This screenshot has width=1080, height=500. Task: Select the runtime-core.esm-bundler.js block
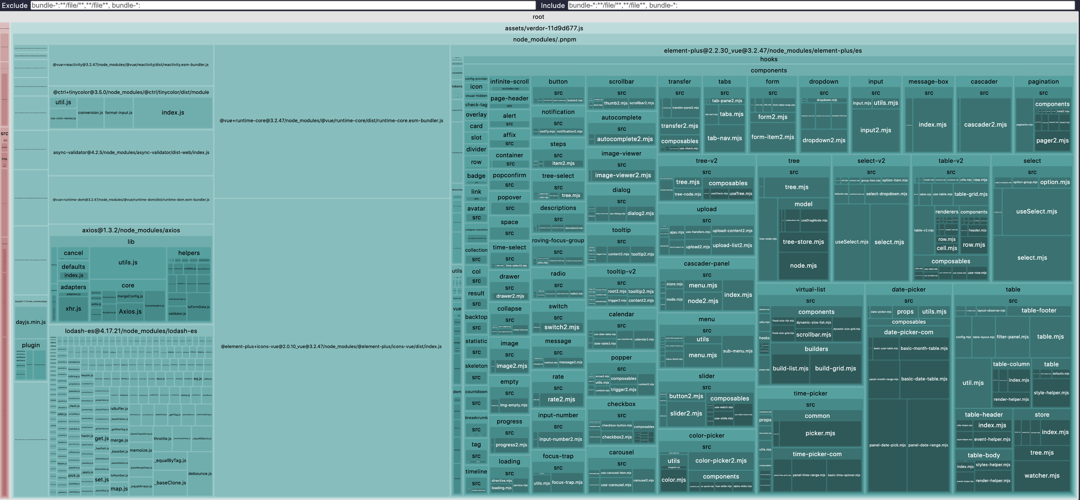click(x=331, y=120)
